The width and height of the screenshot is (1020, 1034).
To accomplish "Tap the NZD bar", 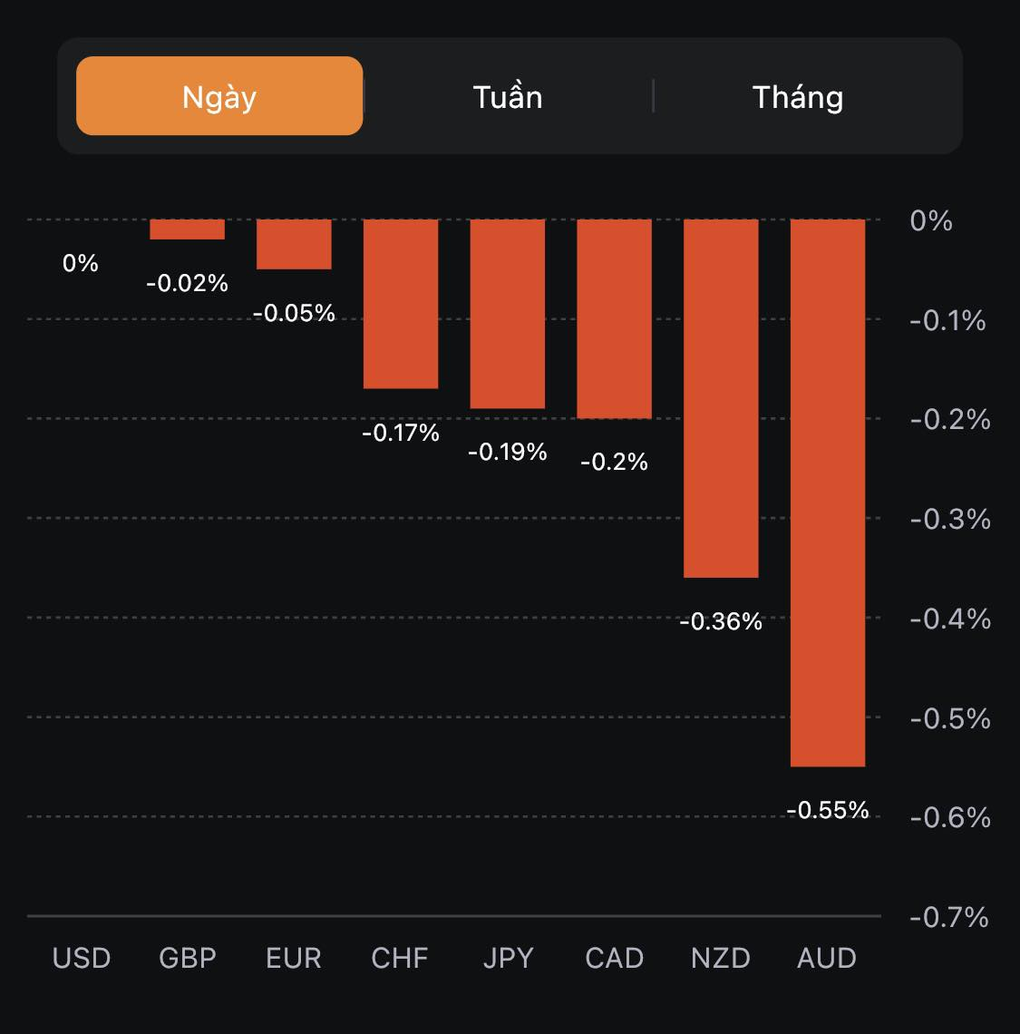I will click(721, 398).
